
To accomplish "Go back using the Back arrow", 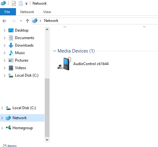I will click(x=4, y=21).
